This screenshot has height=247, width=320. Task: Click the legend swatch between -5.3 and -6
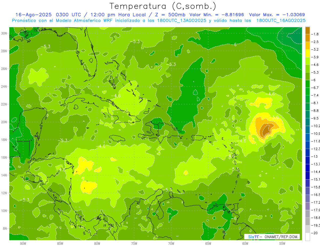coord(307,76)
